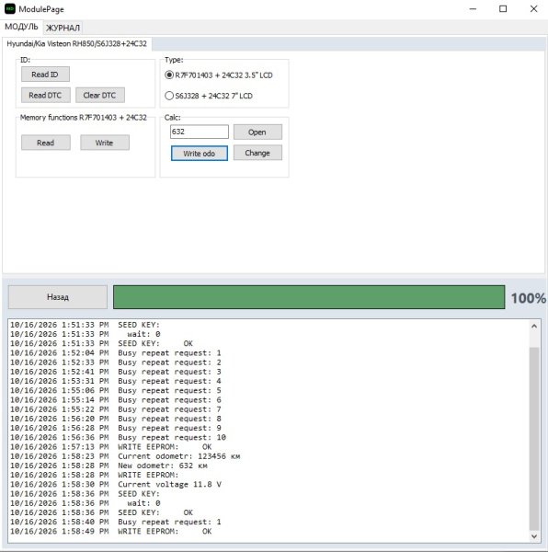Click the Clear DTC button

(x=100, y=95)
